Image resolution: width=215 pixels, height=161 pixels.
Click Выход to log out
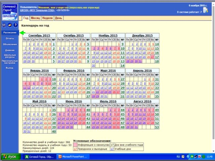[x=10, y=68]
